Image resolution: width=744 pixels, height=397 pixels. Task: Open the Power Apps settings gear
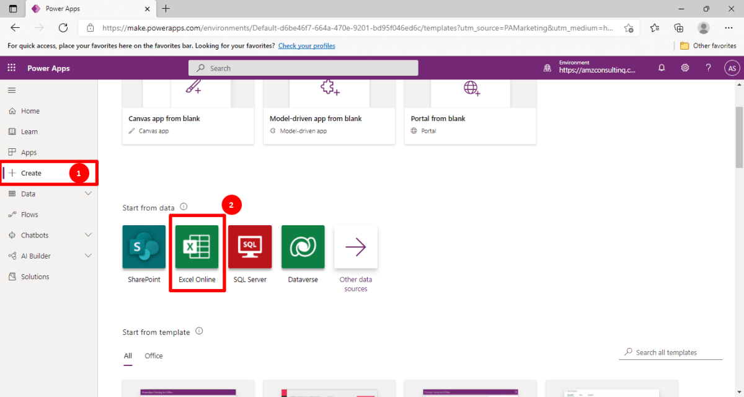[685, 68]
